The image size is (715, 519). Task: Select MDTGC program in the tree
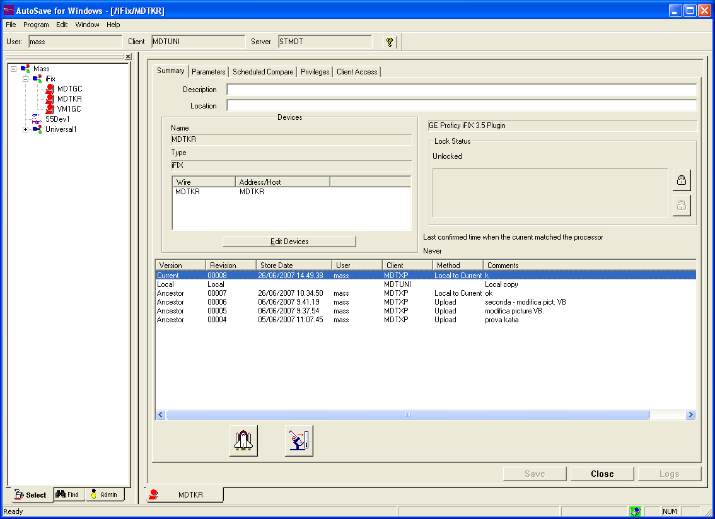point(69,89)
